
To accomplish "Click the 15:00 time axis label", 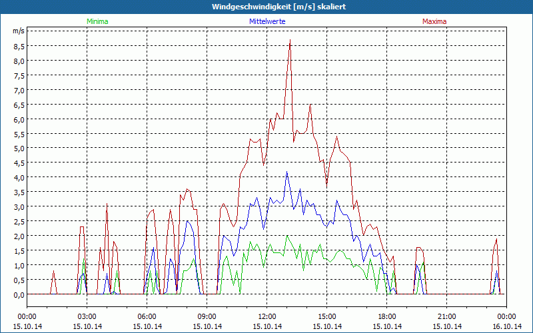I will (326, 317).
